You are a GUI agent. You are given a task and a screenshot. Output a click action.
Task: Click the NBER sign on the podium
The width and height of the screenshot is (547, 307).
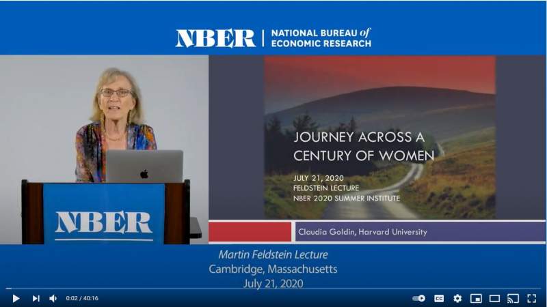(103, 222)
